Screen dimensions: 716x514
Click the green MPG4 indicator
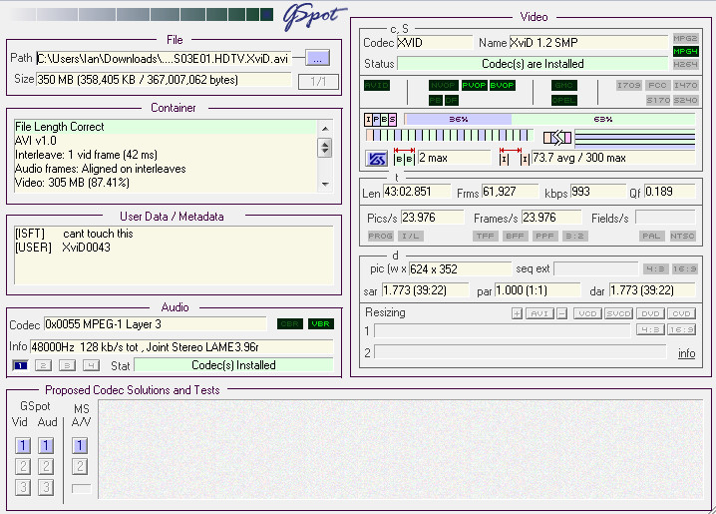click(x=685, y=51)
